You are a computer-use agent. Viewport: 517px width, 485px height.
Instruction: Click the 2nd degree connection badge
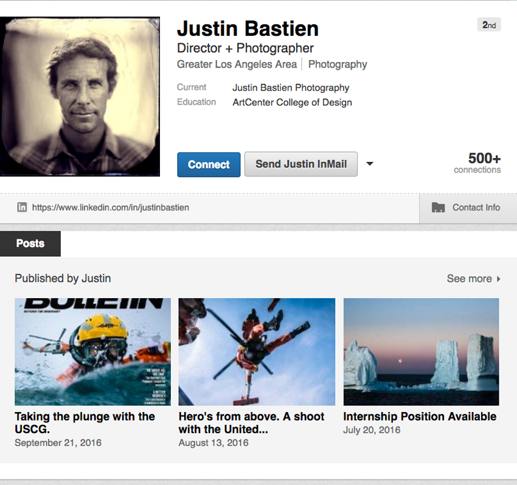pos(489,24)
